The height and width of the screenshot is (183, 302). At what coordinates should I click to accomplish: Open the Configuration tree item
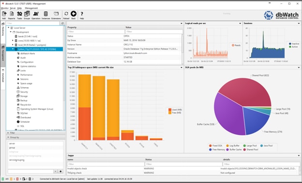pyautogui.click(x=27, y=62)
